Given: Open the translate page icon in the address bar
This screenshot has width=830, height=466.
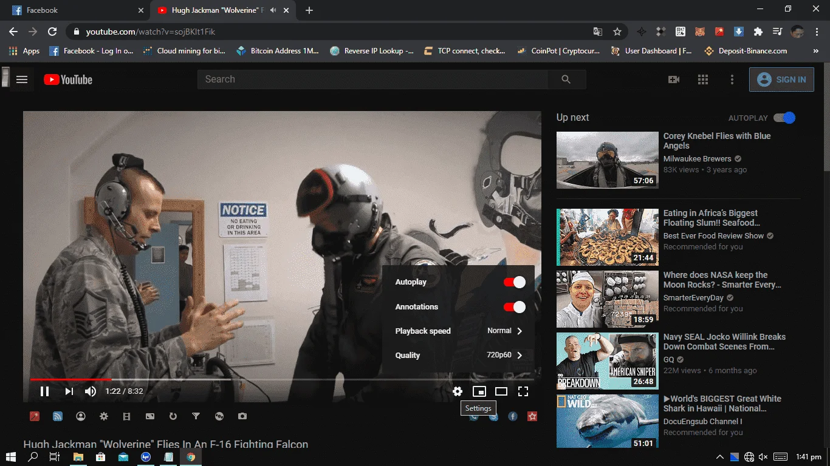Looking at the screenshot, I should tap(598, 32).
